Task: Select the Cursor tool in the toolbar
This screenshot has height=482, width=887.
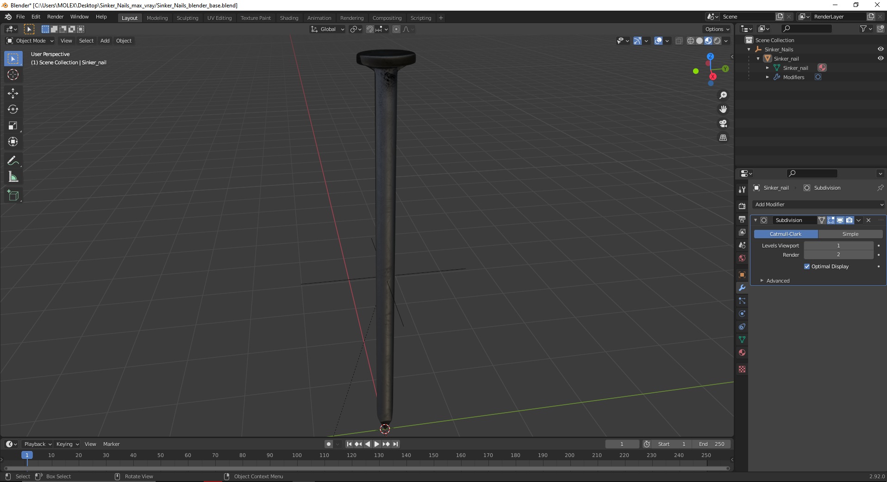Action: [13, 74]
